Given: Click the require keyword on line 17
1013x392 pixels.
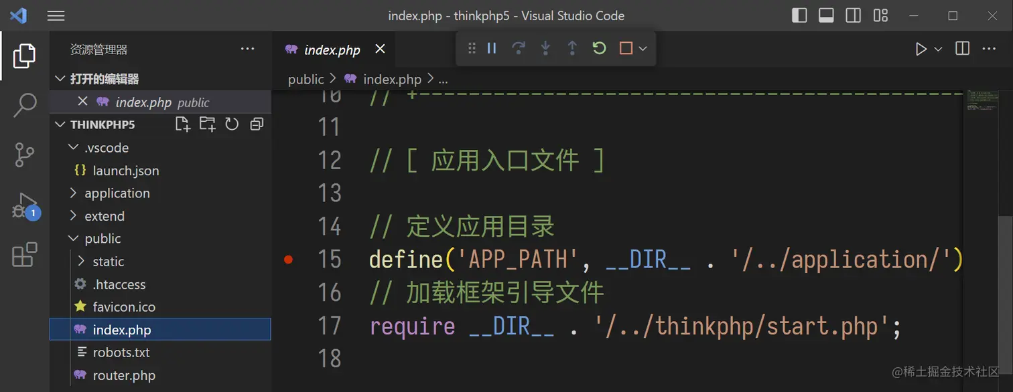Looking at the screenshot, I should coord(413,326).
